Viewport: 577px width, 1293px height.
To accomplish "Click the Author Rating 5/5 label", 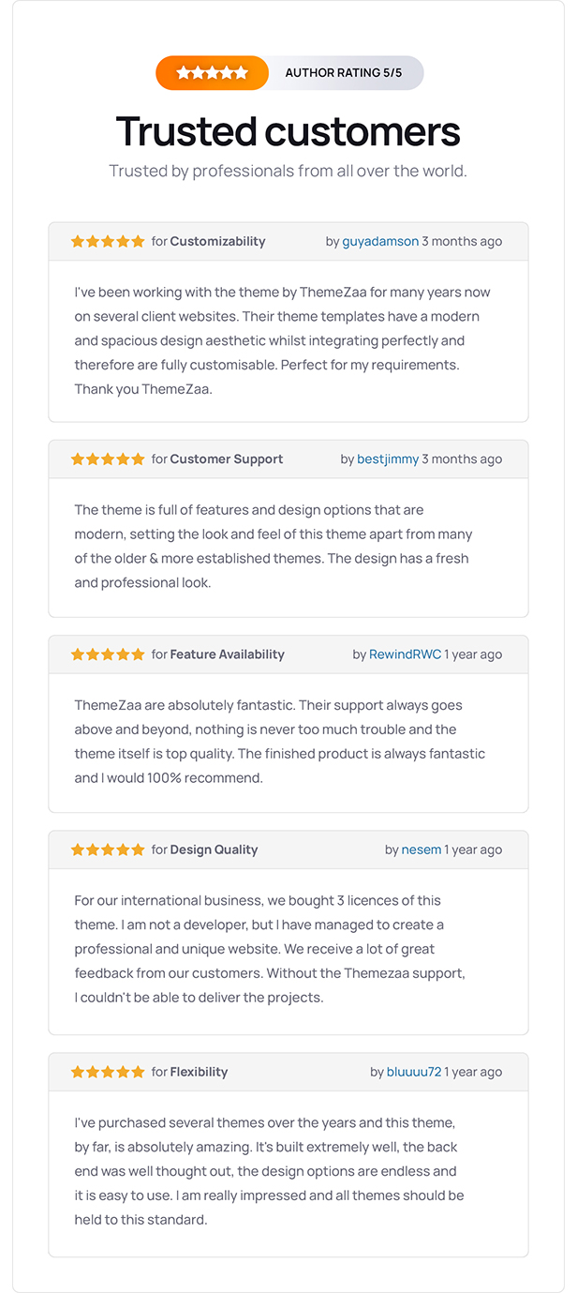I will 344,73.
